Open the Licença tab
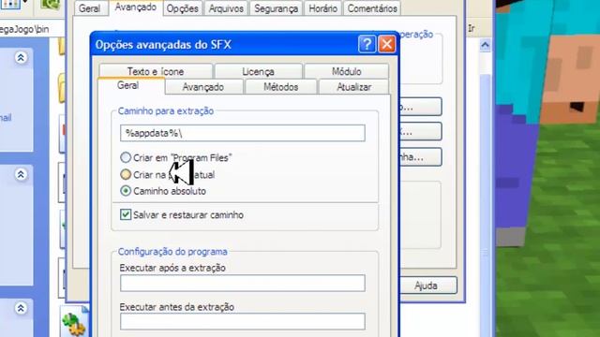Viewport: 600px width, 337px height. [x=258, y=71]
